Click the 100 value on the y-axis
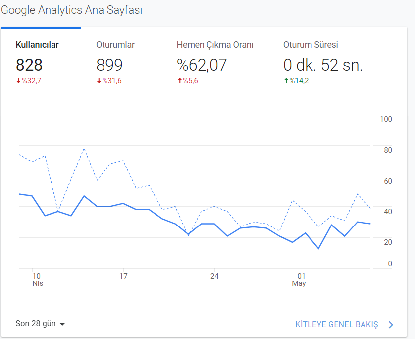This screenshot has height=339, width=415. pos(386,119)
